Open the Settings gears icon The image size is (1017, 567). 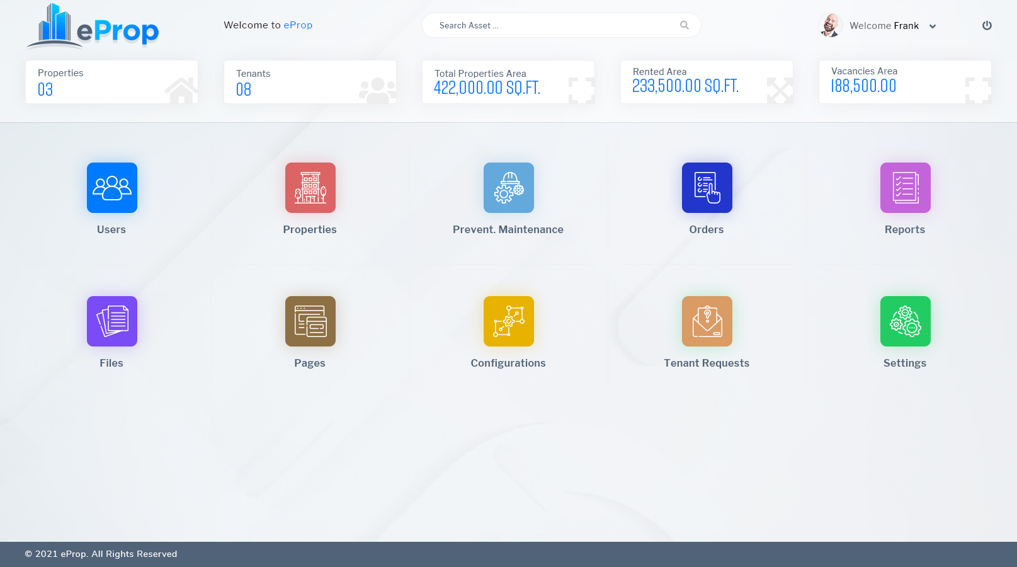(x=905, y=321)
